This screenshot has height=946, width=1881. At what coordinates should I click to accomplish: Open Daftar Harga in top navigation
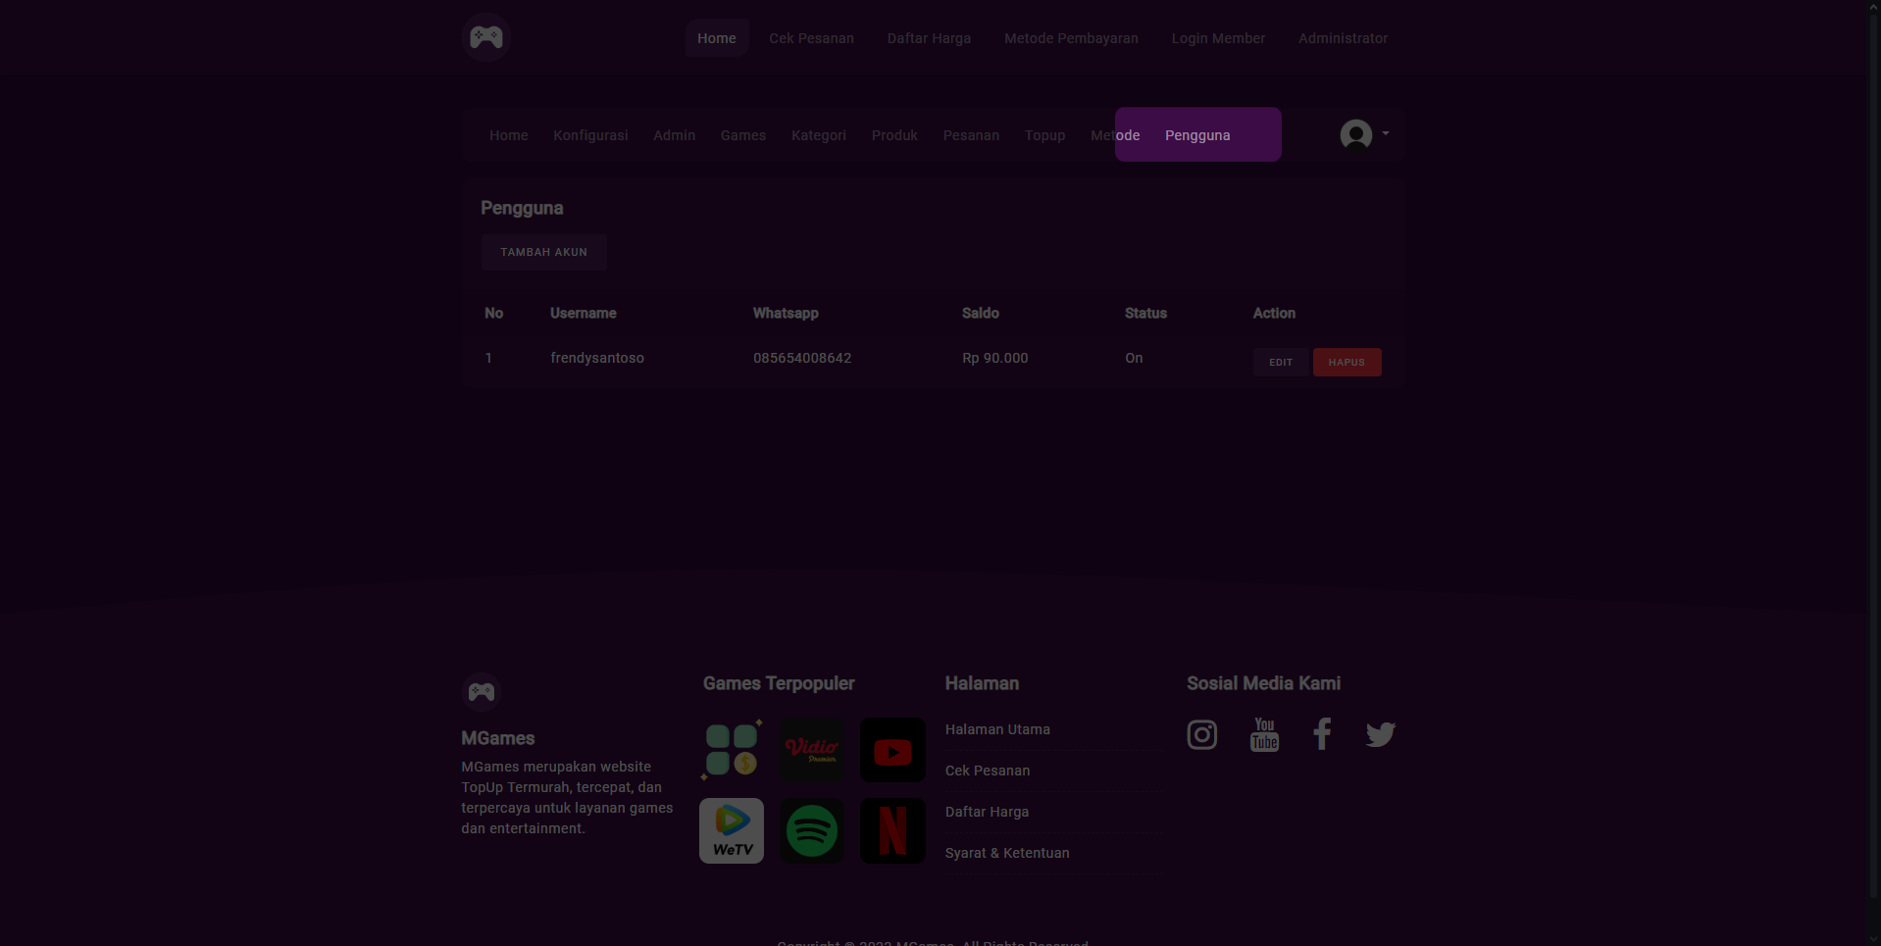tap(929, 38)
